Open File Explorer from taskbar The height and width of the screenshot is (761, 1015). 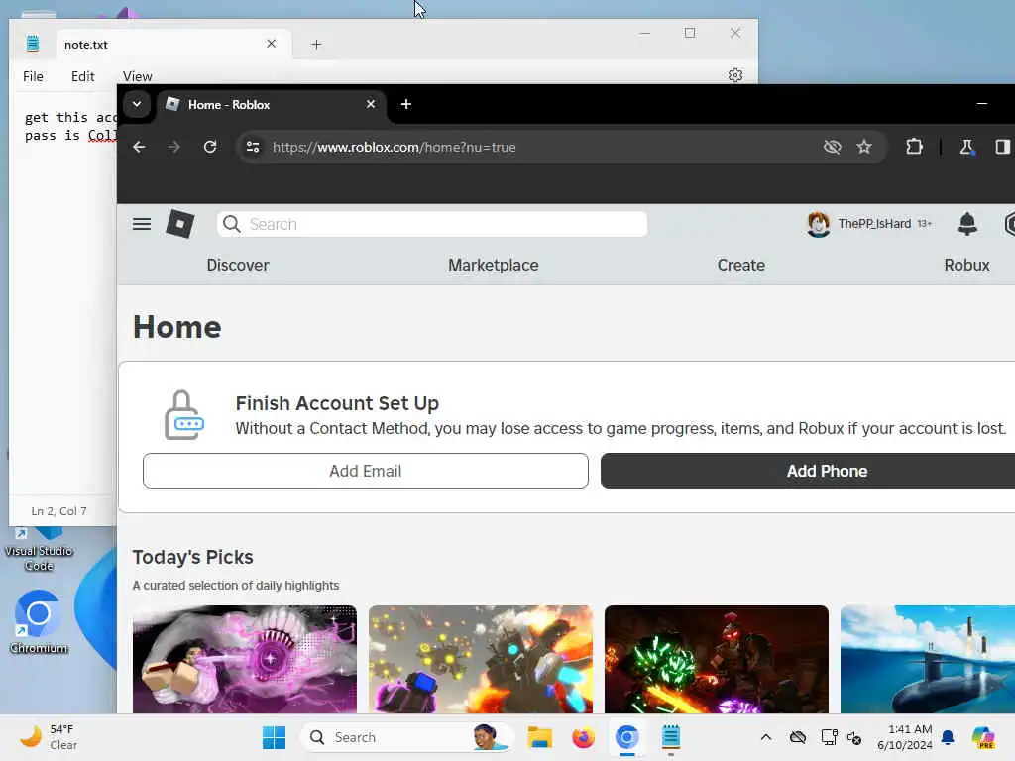point(539,737)
